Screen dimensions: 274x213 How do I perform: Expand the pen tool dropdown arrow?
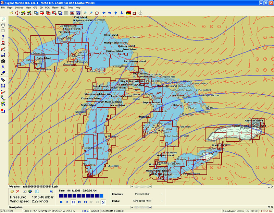coord(7,73)
